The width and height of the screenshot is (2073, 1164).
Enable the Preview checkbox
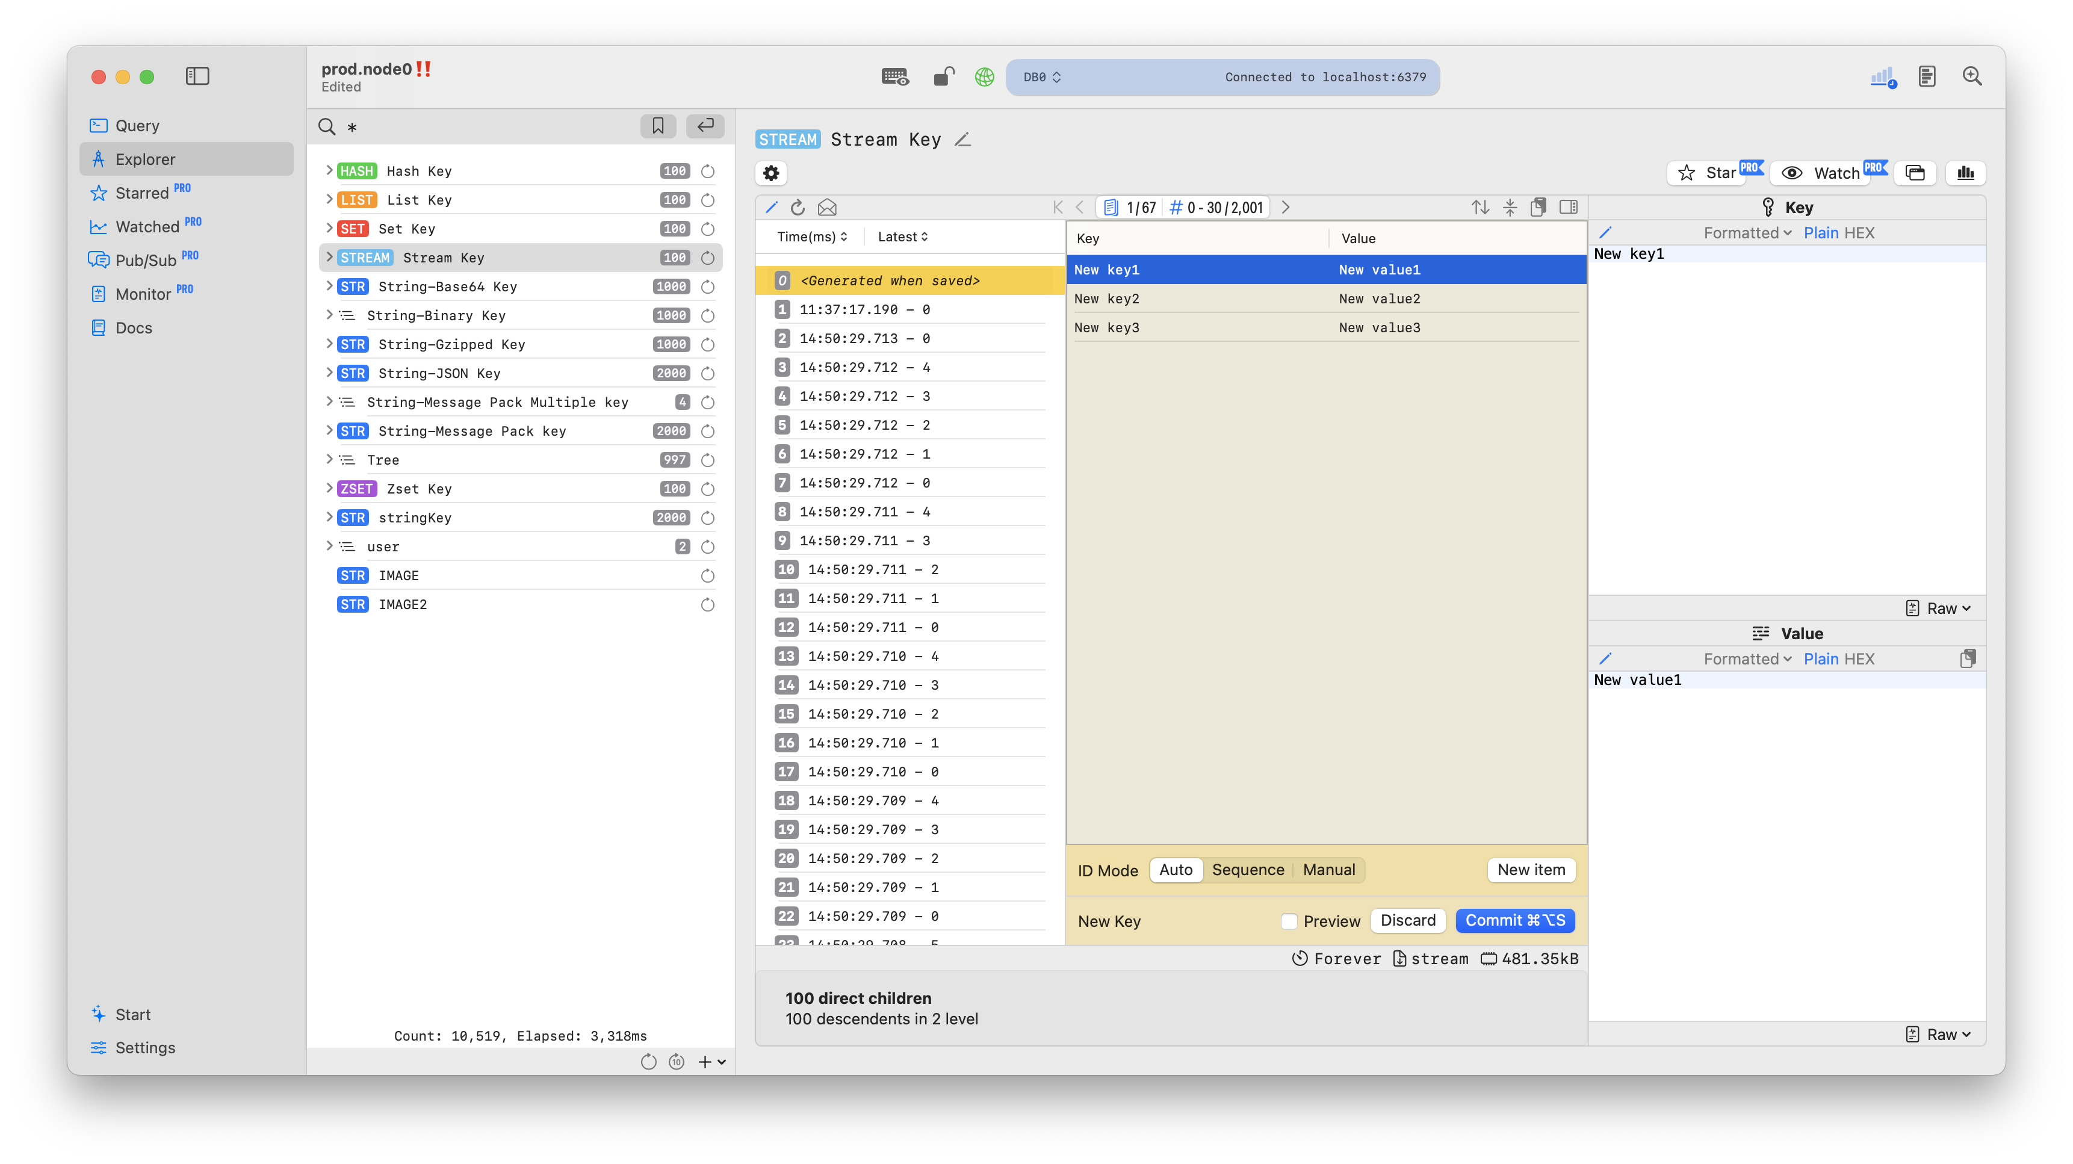tap(1289, 921)
